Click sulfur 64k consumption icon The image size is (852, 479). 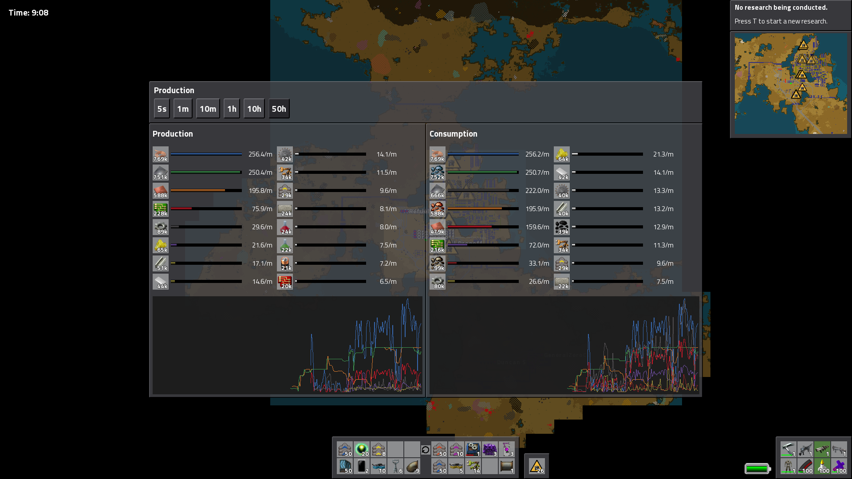[562, 154]
